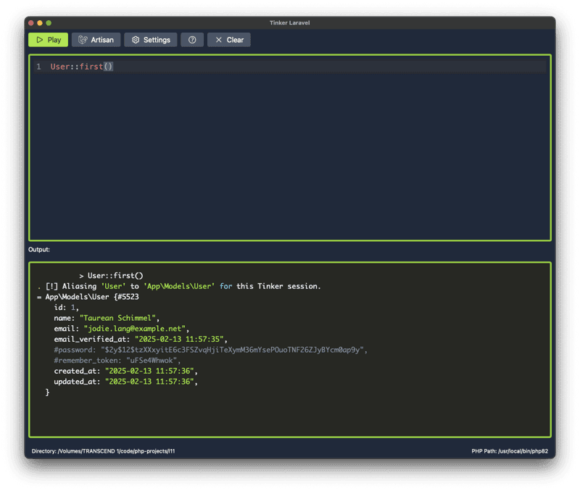
Task: Place cursor in User::first() code line
Action: (81, 67)
